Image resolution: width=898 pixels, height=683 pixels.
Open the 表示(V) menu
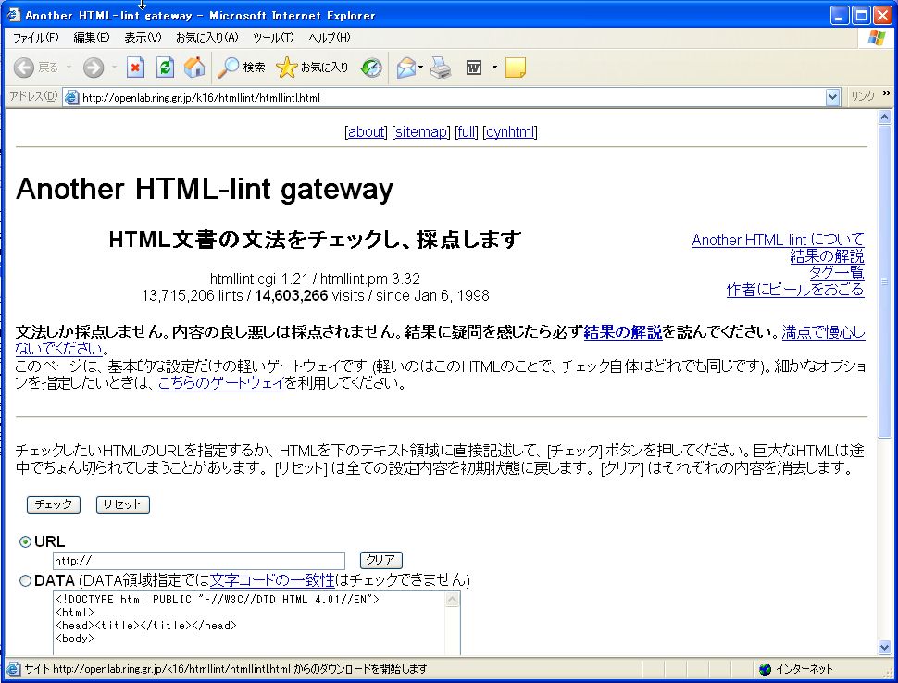143,38
